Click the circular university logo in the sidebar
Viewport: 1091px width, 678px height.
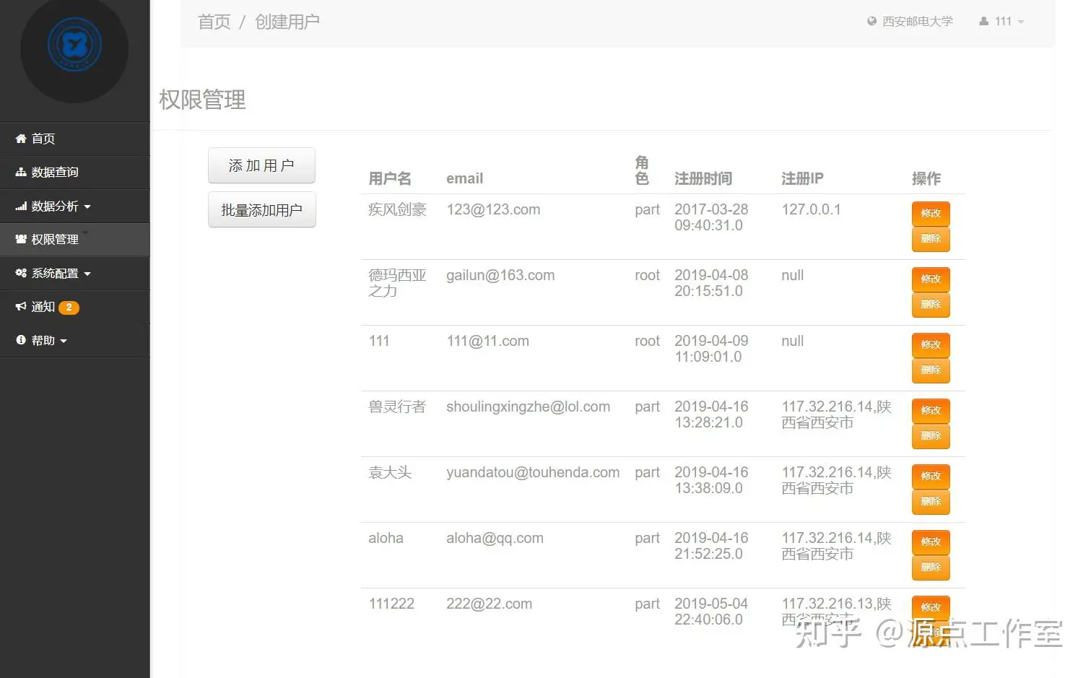[74, 47]
